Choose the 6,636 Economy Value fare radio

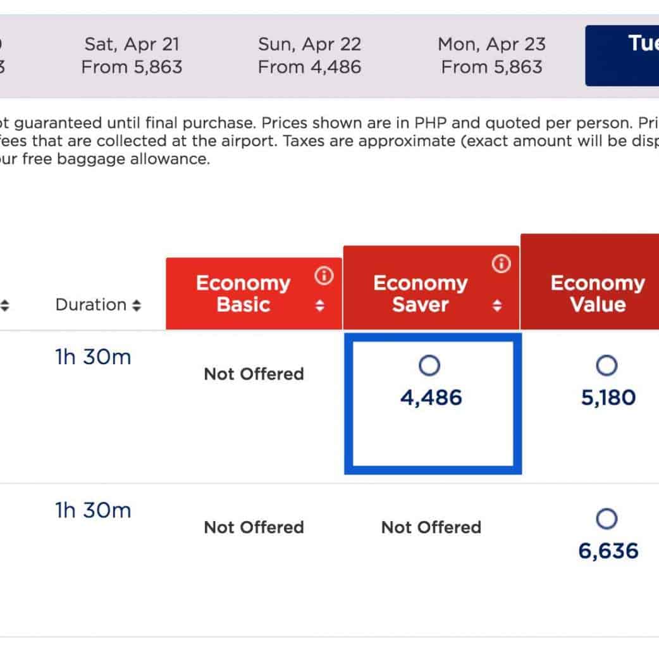tap(607, 519)
